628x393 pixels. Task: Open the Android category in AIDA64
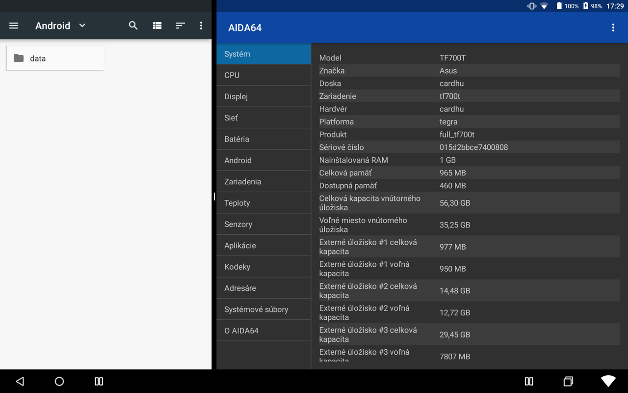tap(263, 160)
